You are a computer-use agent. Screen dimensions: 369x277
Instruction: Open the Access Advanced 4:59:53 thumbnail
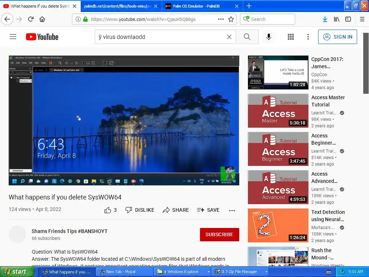click(278, 187)
